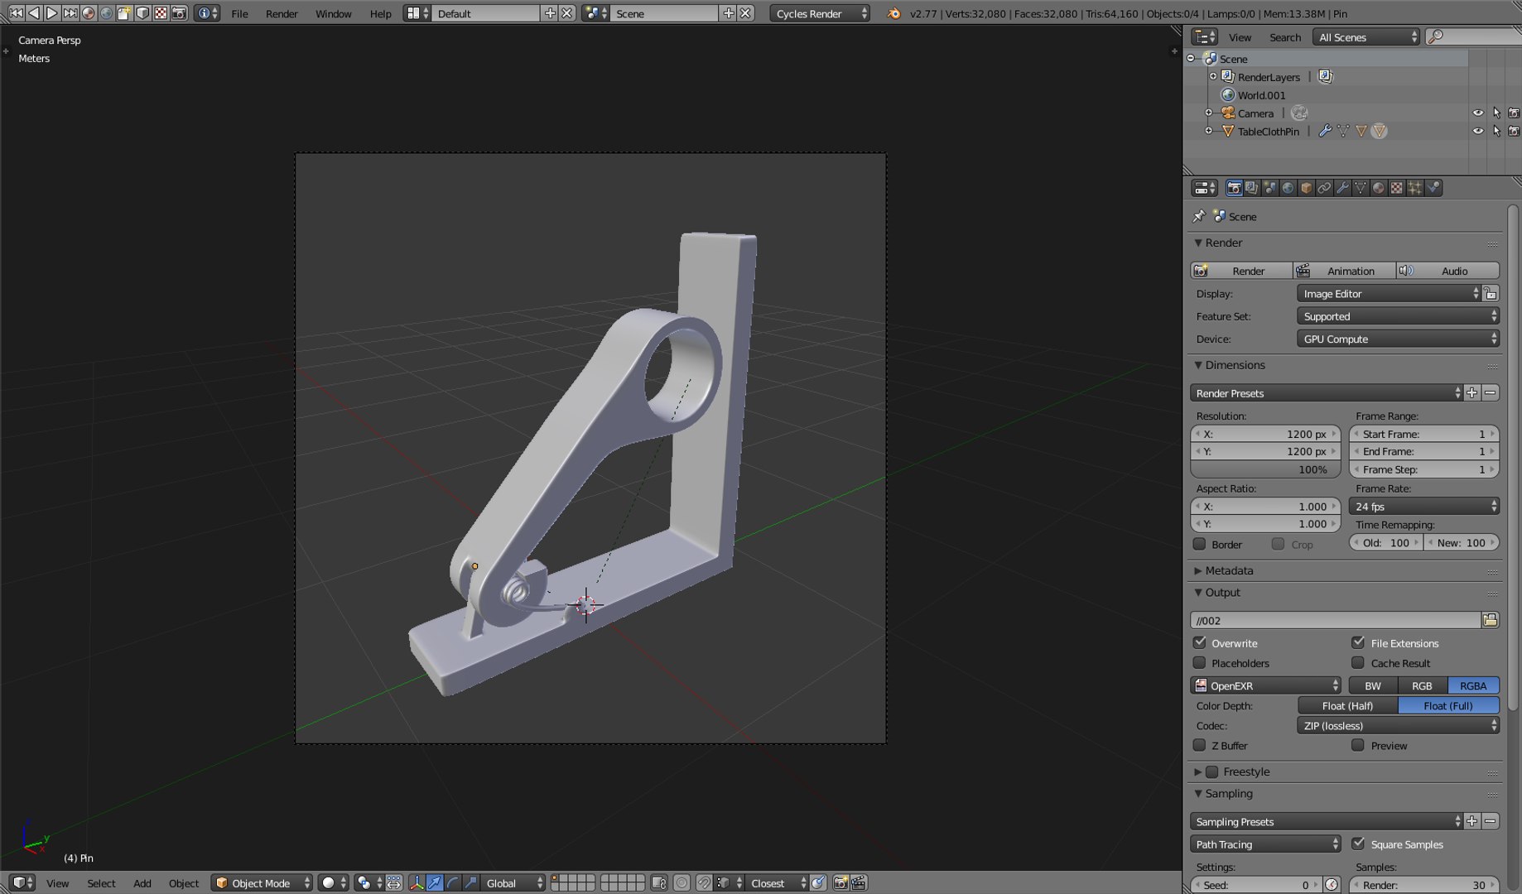Open the Object properties tab cube icon
This screenshot has height=894, width=1522.
1307,188
